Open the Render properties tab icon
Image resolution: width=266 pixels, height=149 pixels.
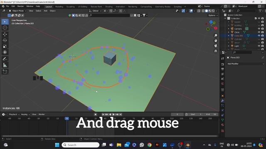tap(223, 65)
